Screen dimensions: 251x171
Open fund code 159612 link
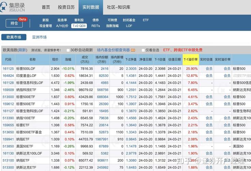pyautogui.click(x=8, y=104)
